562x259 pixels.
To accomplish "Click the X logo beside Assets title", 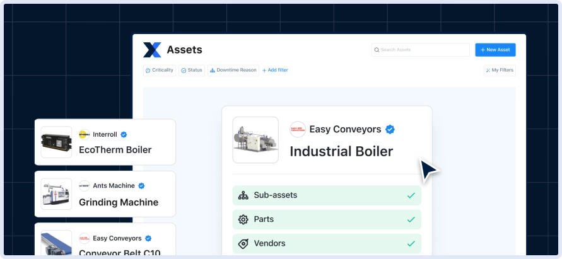I will coord(153,50).
